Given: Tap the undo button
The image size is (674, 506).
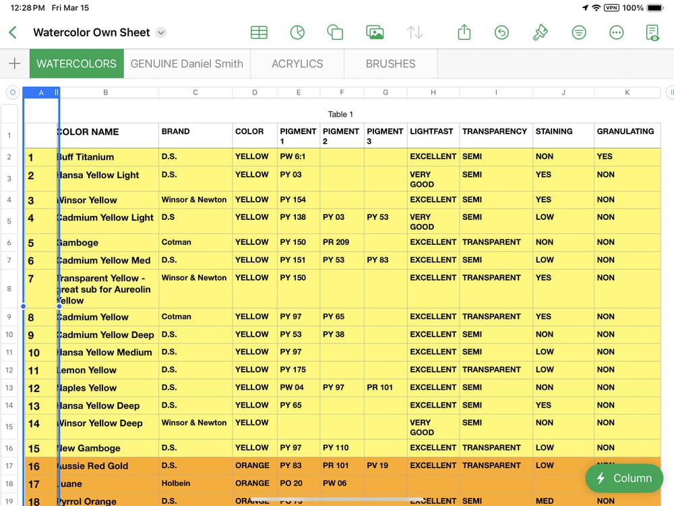Looking at the screenshot, I should tap(501, 32).
